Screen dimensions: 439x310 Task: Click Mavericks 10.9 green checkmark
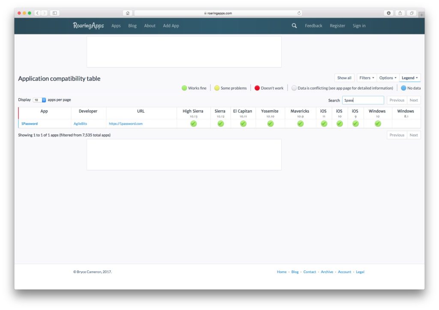pyautogui.click(x=301, y=123)
